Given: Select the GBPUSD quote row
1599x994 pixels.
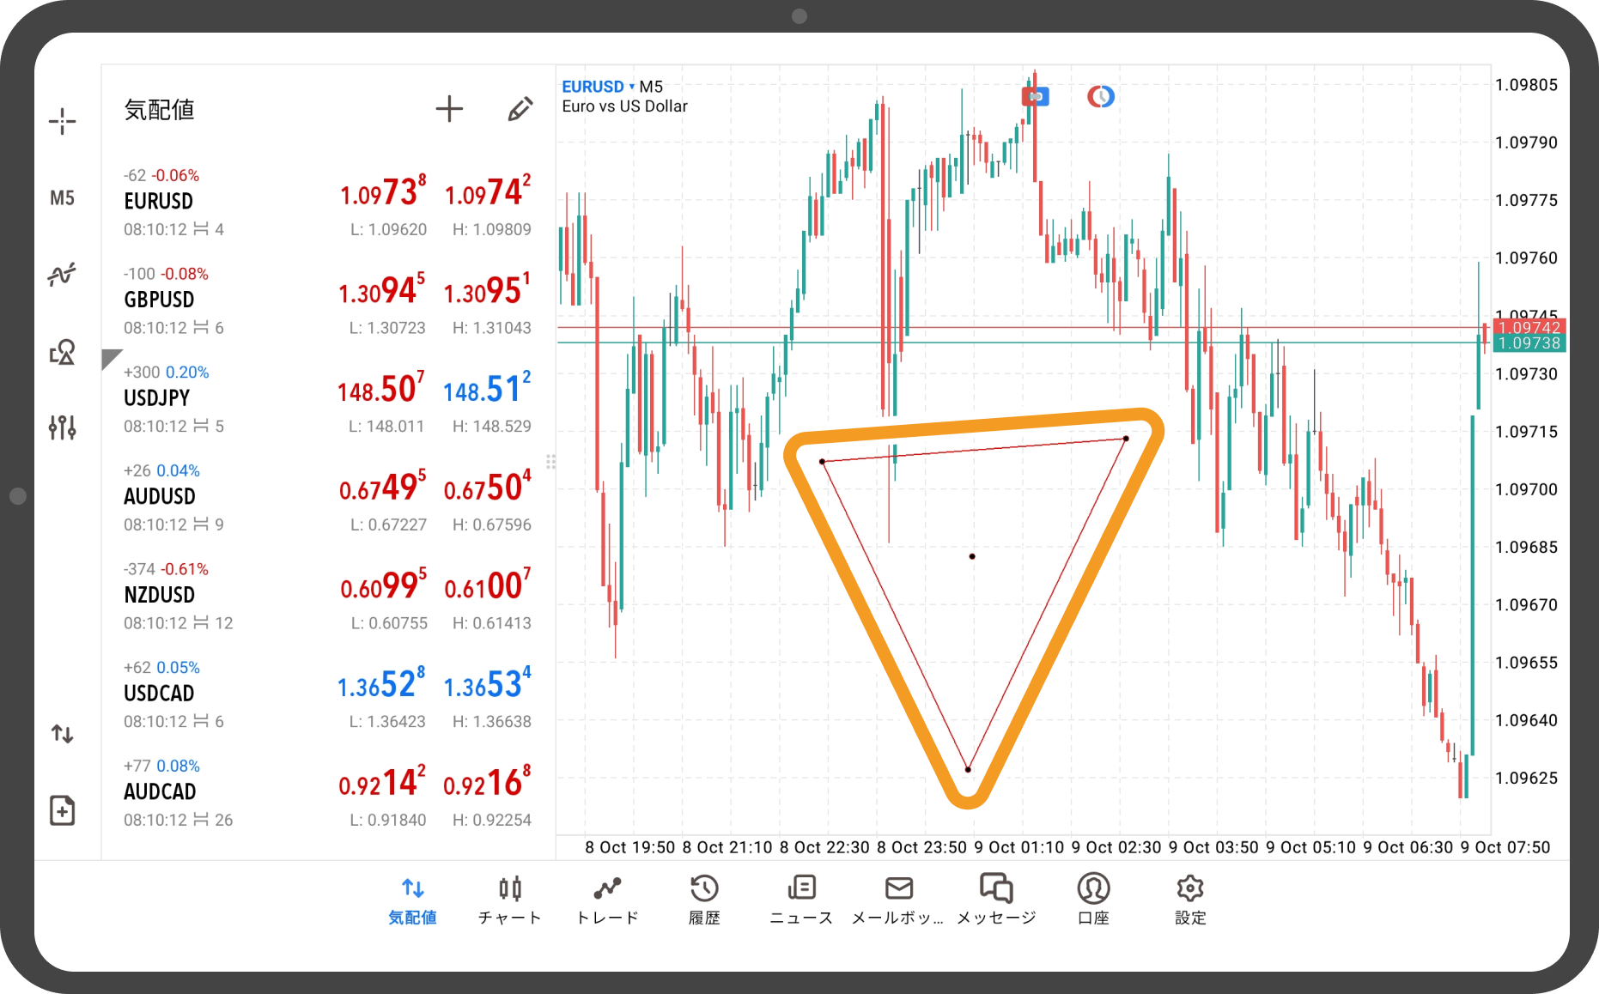Looking at the screenshot, I should tap(328, 301).
